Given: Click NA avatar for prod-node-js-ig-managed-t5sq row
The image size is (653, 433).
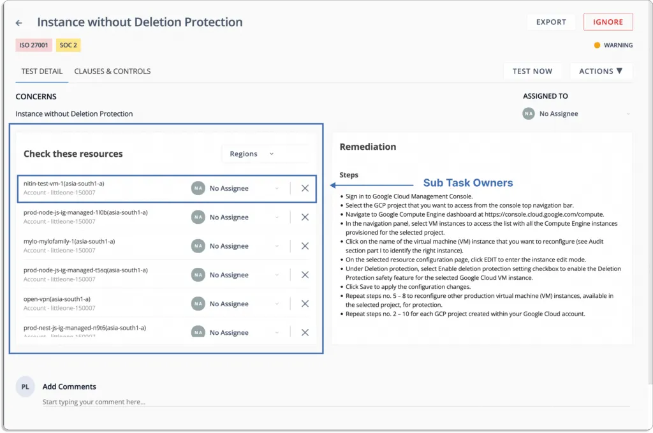Looking at the screenshot, I should tap(198, 275).
